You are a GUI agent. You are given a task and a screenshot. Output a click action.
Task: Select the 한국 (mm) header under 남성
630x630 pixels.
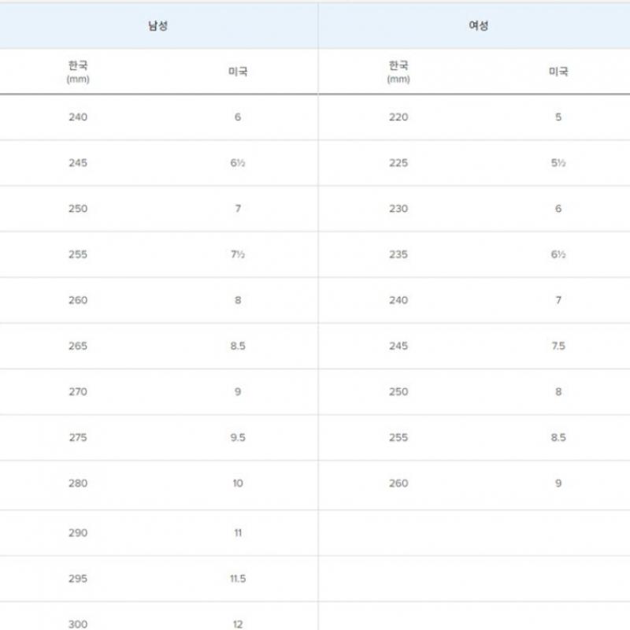click(78, 72)
